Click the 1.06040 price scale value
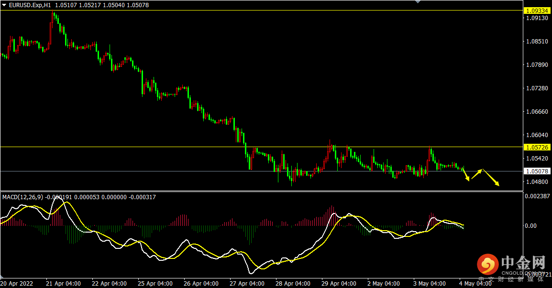This screenshot has height=288, width=552. (537, 135)
